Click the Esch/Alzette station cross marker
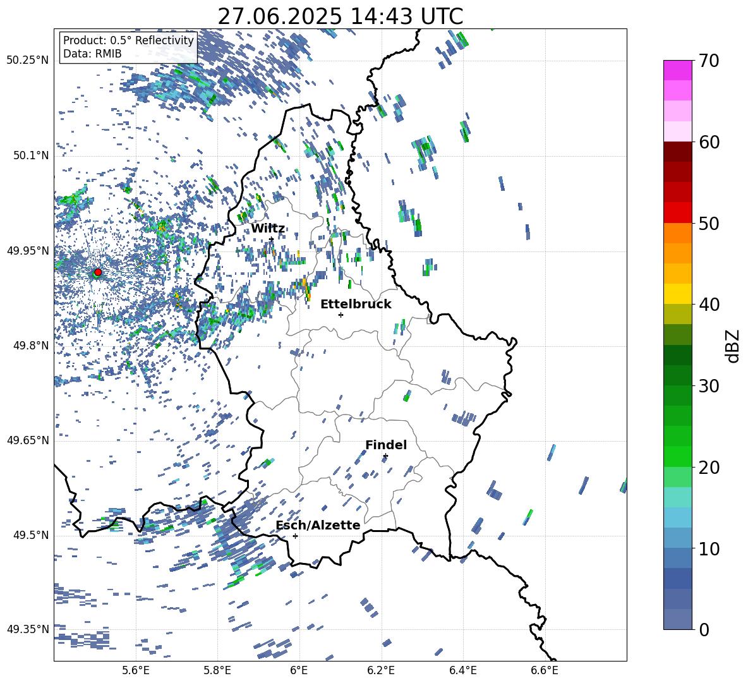Viewport: 748px width, 683px height. 295,536
